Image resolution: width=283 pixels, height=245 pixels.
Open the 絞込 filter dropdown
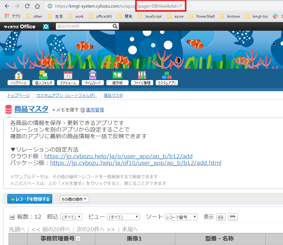pos(71,217)
